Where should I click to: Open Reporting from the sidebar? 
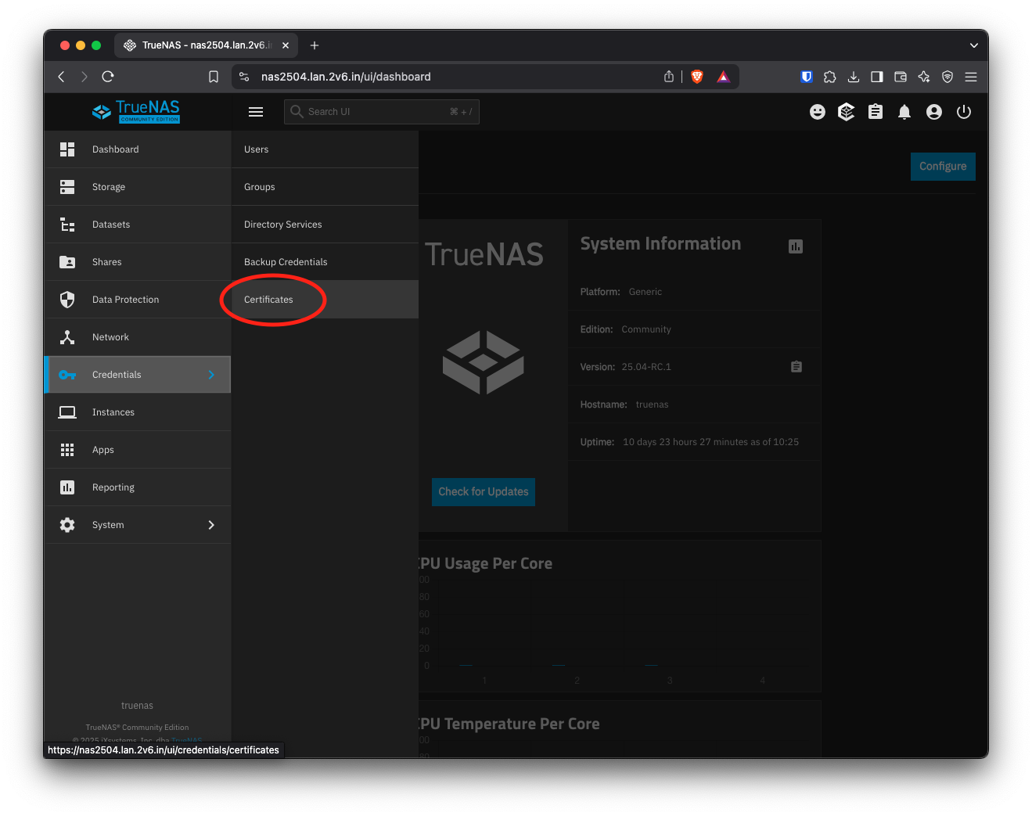point(138,487)
